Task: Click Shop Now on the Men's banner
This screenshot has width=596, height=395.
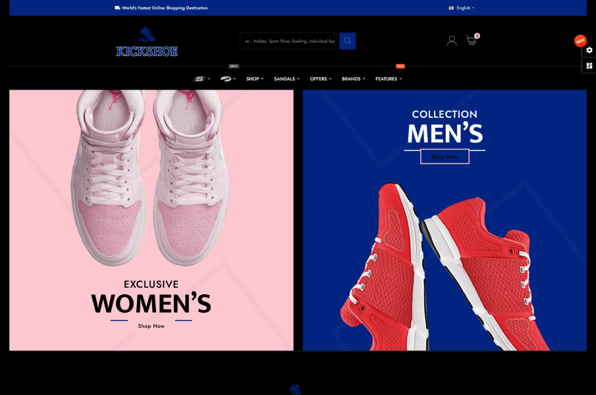Action: [x=445, y=157]
